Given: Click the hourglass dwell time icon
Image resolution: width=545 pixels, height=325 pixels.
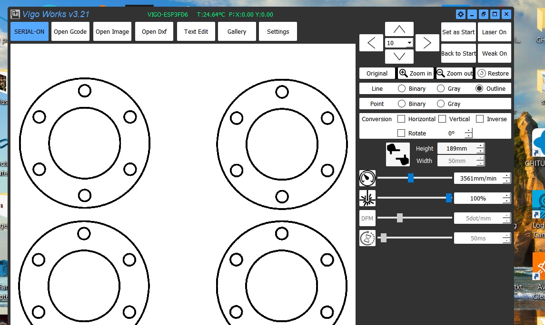Looking at the screenshot, I should (367, 239).
